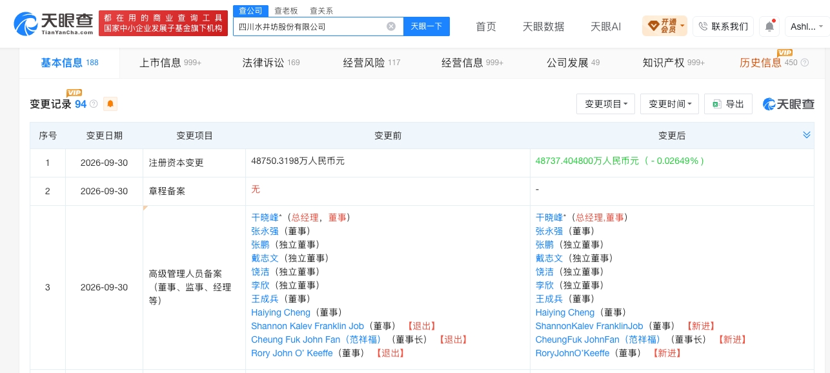Switch to the 查公司 search tab
Image resolution: width=830 pixels, height=373 pixels.
pos(250,10)
